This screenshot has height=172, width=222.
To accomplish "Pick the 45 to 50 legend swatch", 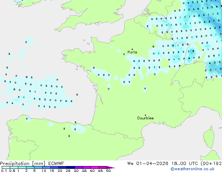I will pos(103,167).
